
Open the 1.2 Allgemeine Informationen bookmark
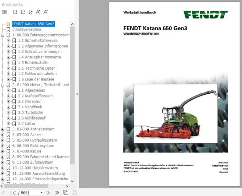(43, 46)
